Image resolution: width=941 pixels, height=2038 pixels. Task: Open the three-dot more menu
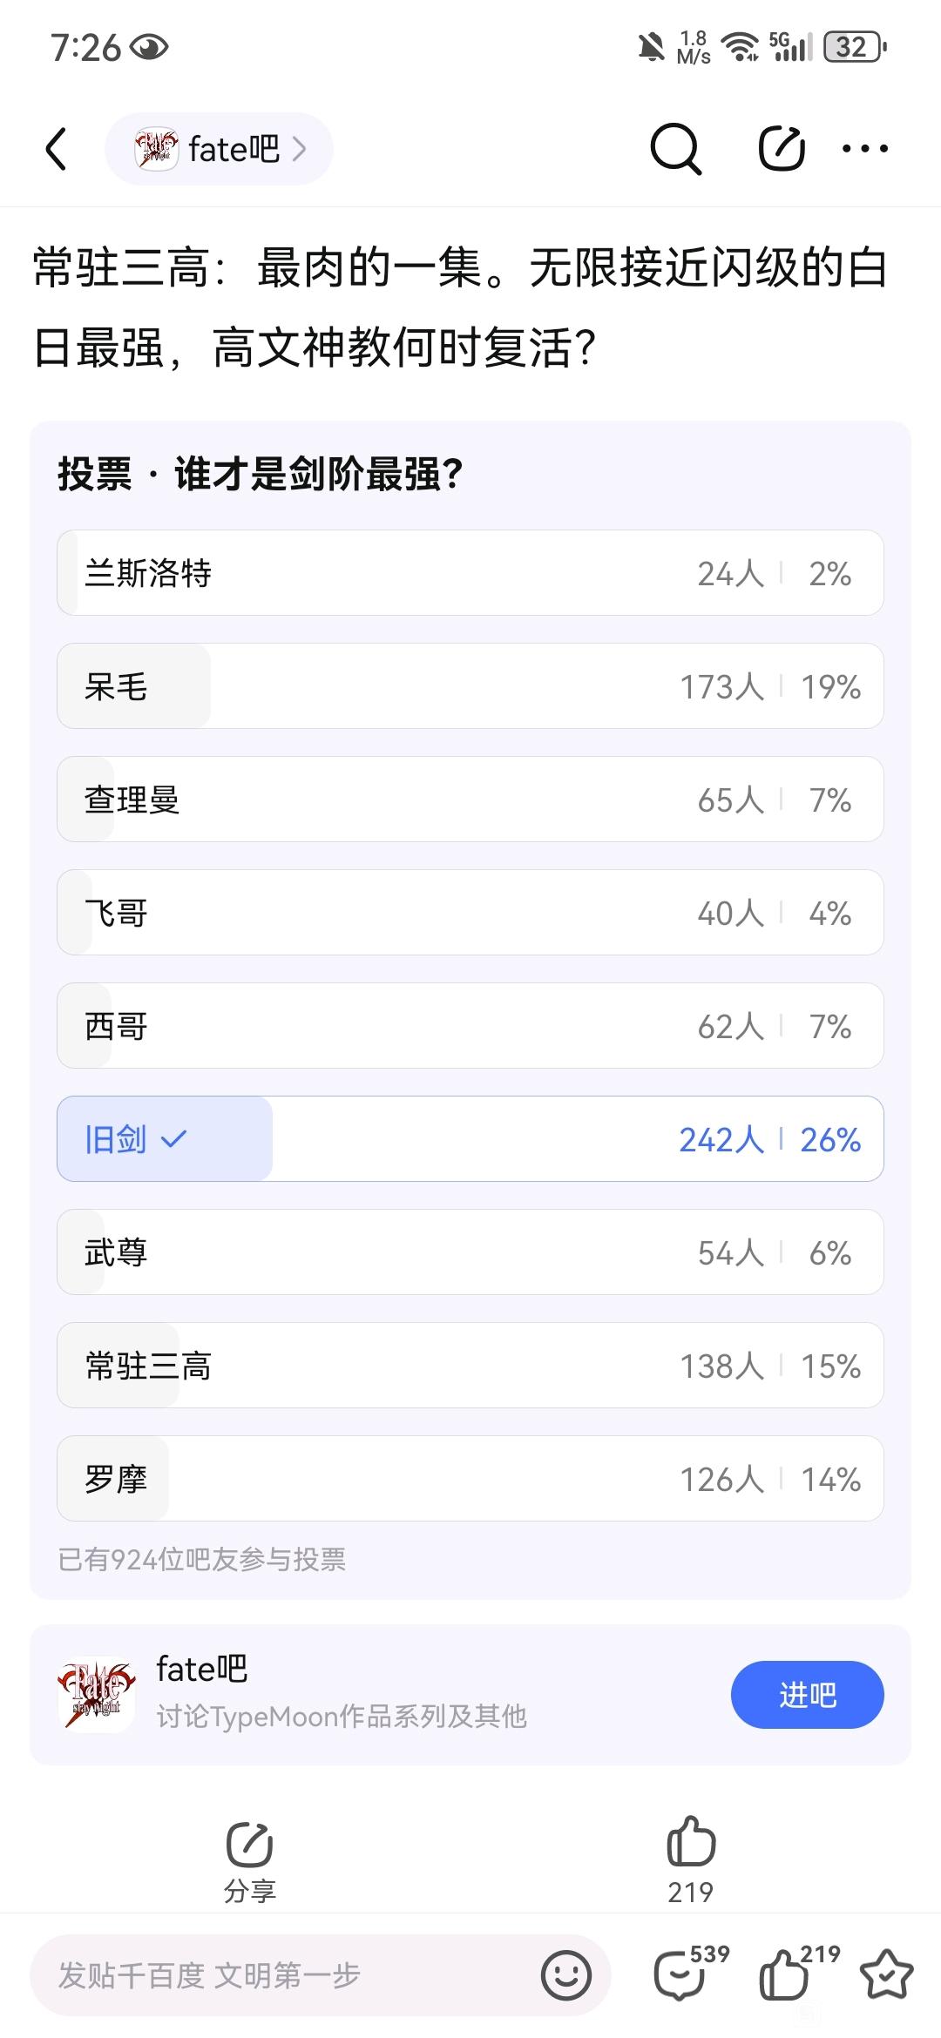[x=865, y=149]
